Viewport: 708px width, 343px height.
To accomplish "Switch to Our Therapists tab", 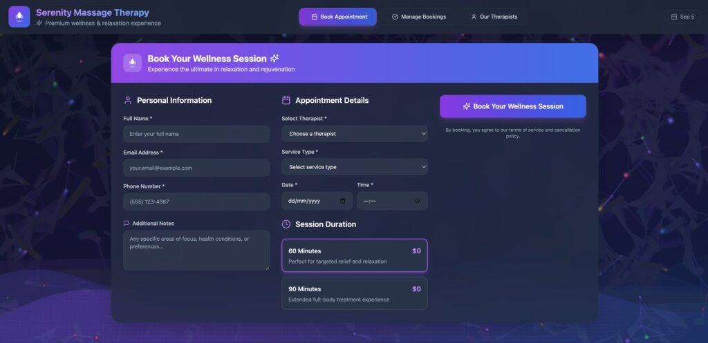I will 494,17.
